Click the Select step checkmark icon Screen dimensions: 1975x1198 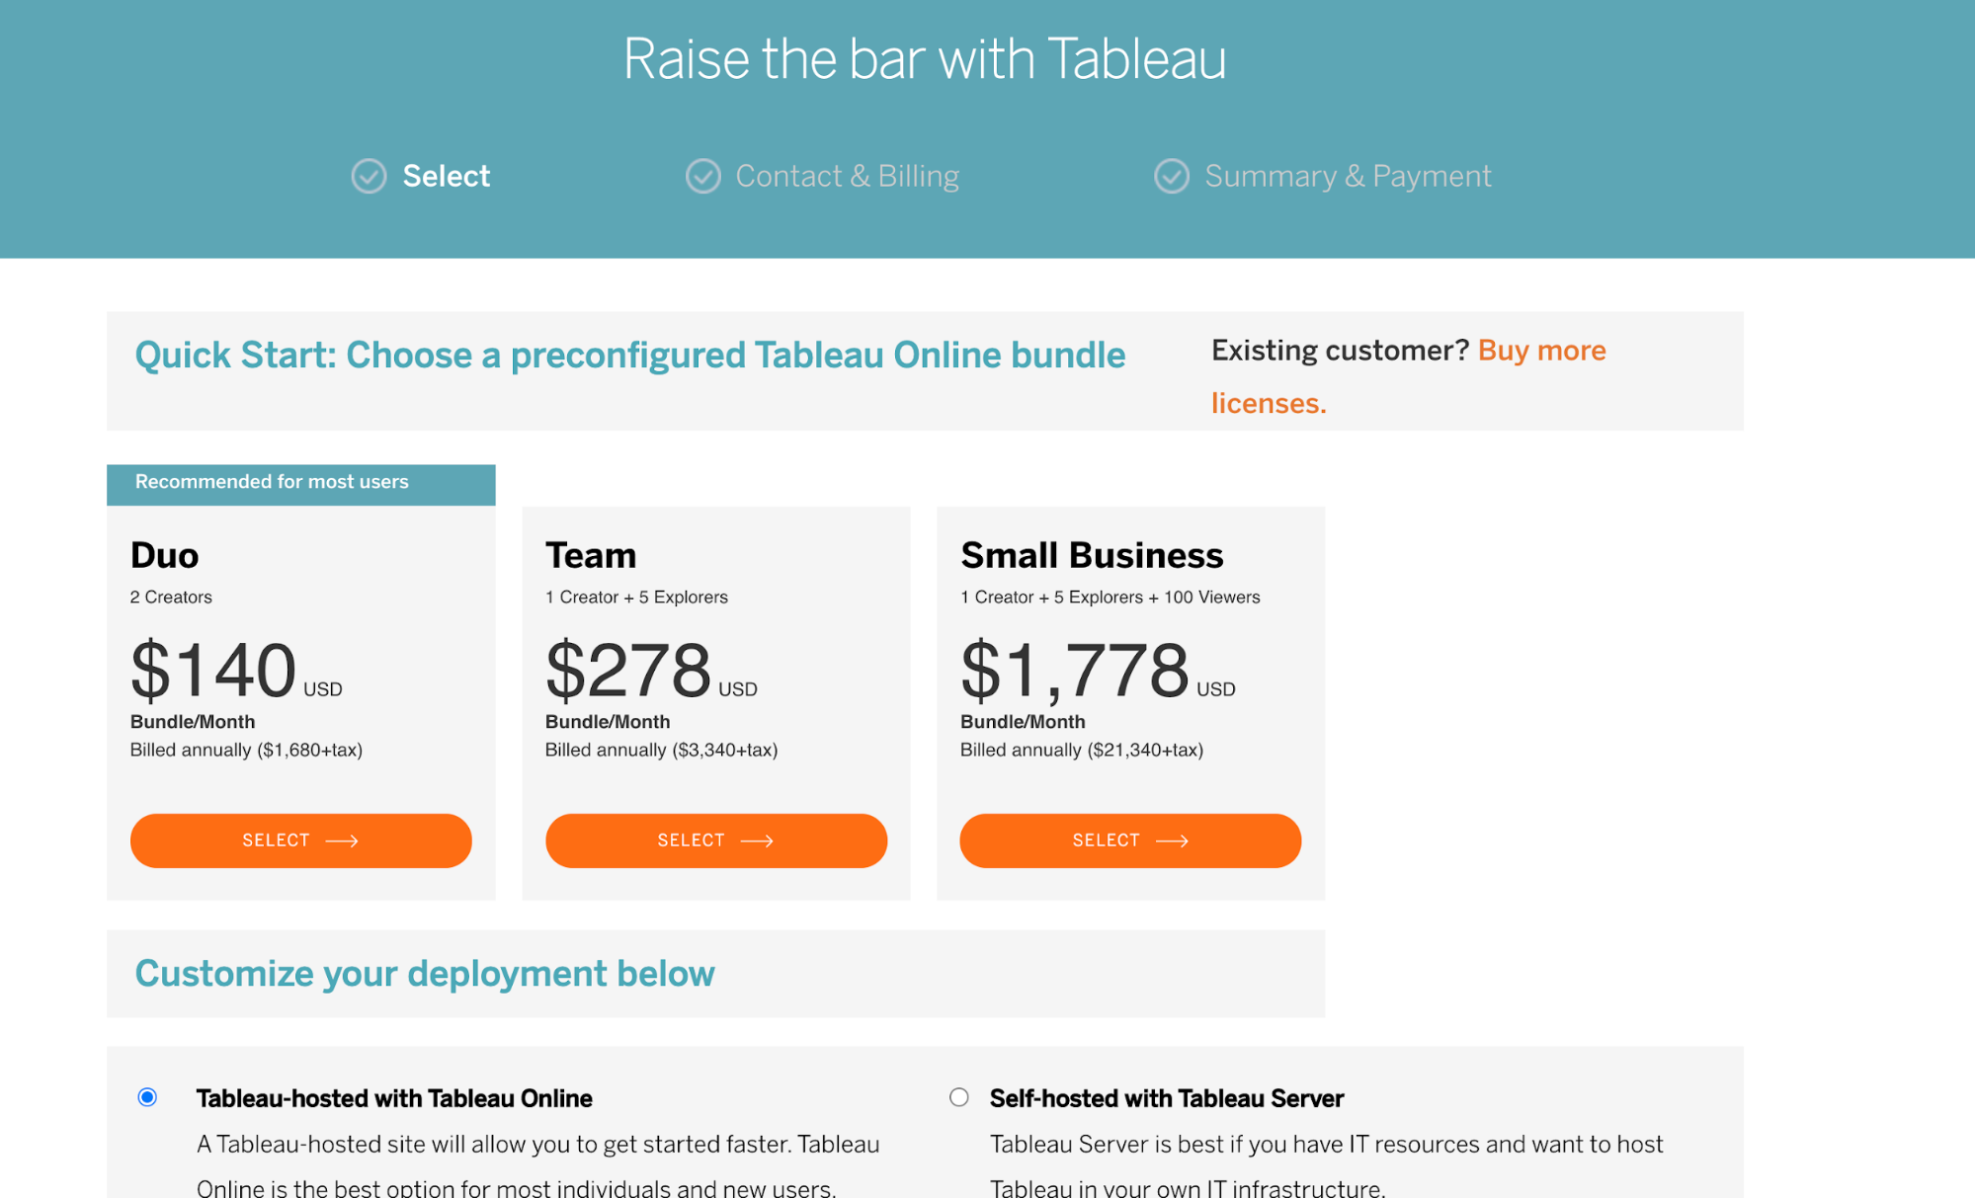[x=369, y=176]
